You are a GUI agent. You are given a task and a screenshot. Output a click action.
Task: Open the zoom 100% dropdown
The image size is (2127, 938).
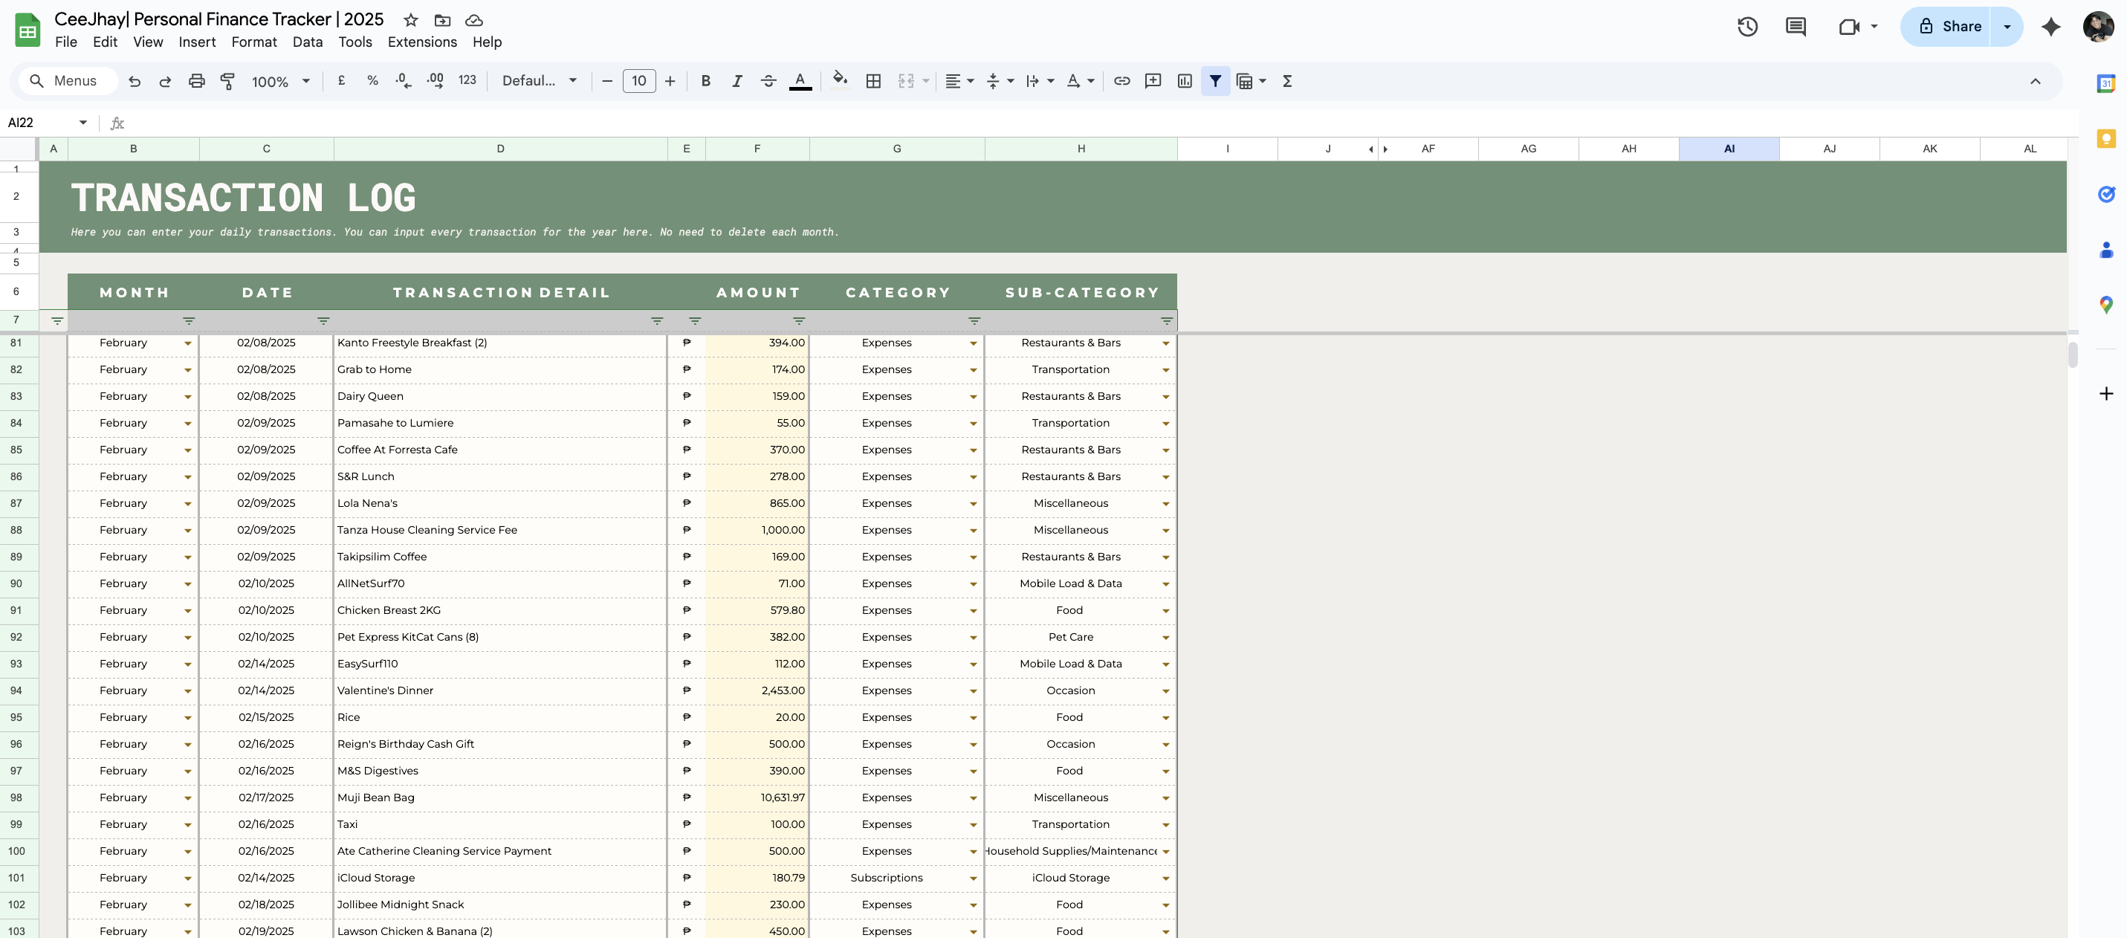point(281,81)
